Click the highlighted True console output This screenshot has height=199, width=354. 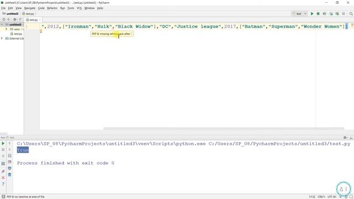23,150
